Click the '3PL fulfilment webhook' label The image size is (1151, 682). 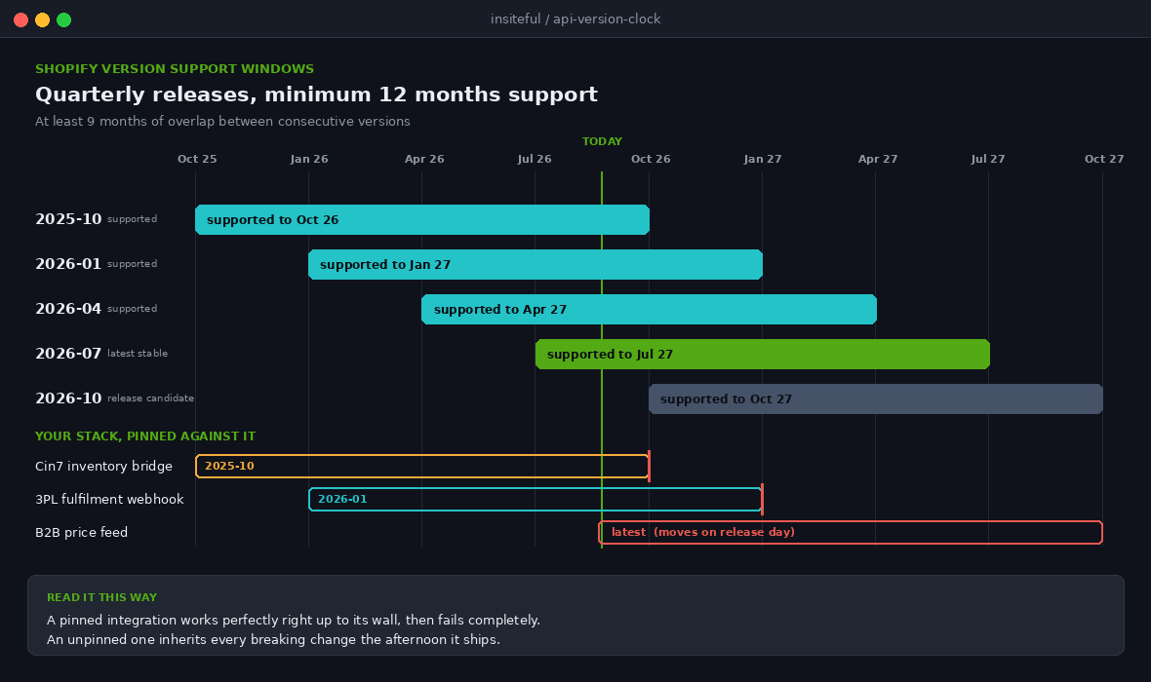pos(109,500)
